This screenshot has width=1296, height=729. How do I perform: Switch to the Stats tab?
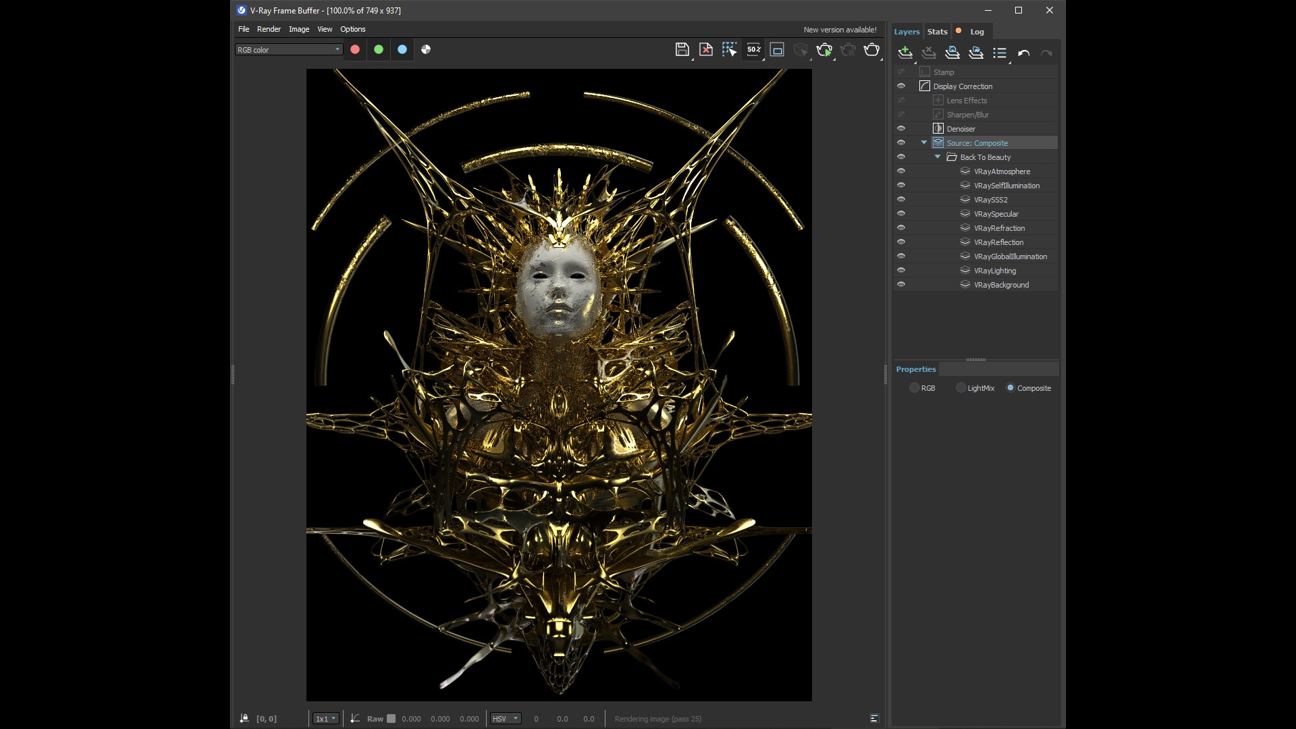(x=937, y=32)
